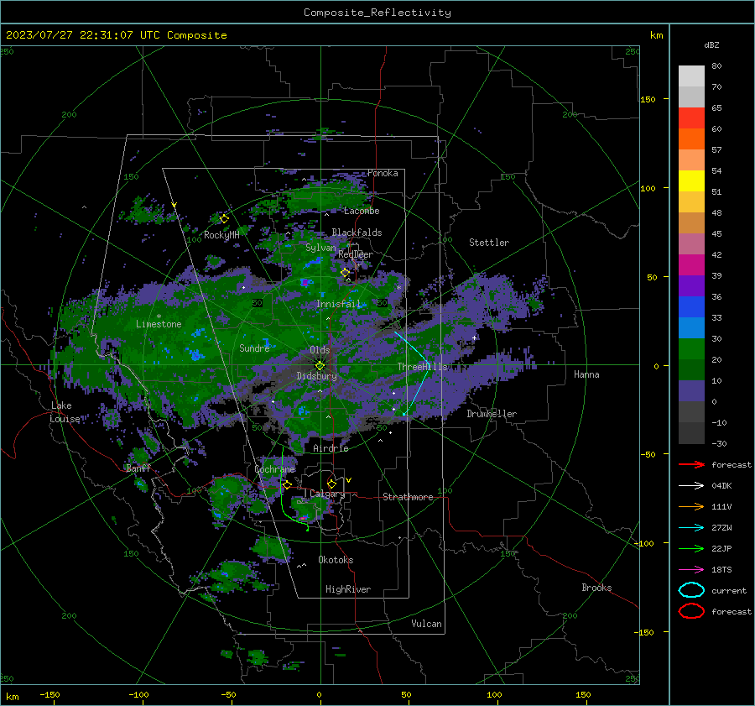Click the Strathmore city label

coord(408,497)
